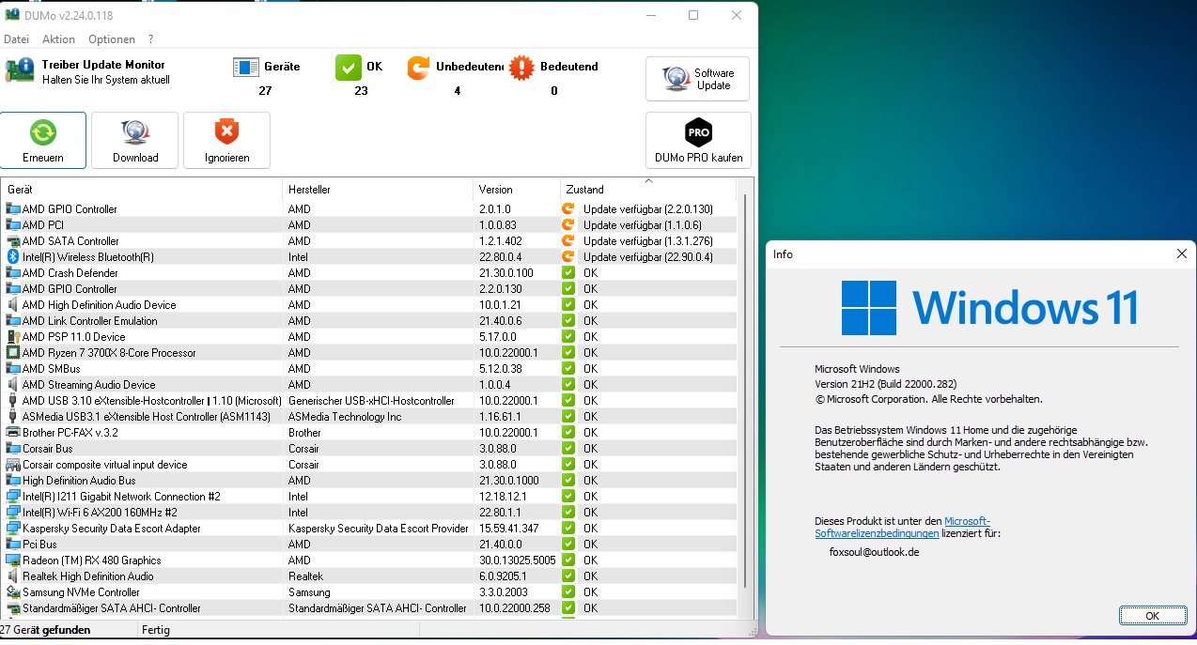Select Standardmäßiger SATA AHCI- Controller row

(369, 608)
